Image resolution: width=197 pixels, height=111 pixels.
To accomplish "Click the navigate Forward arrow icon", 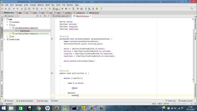I will pyautogui.click(x=45, y=9).
